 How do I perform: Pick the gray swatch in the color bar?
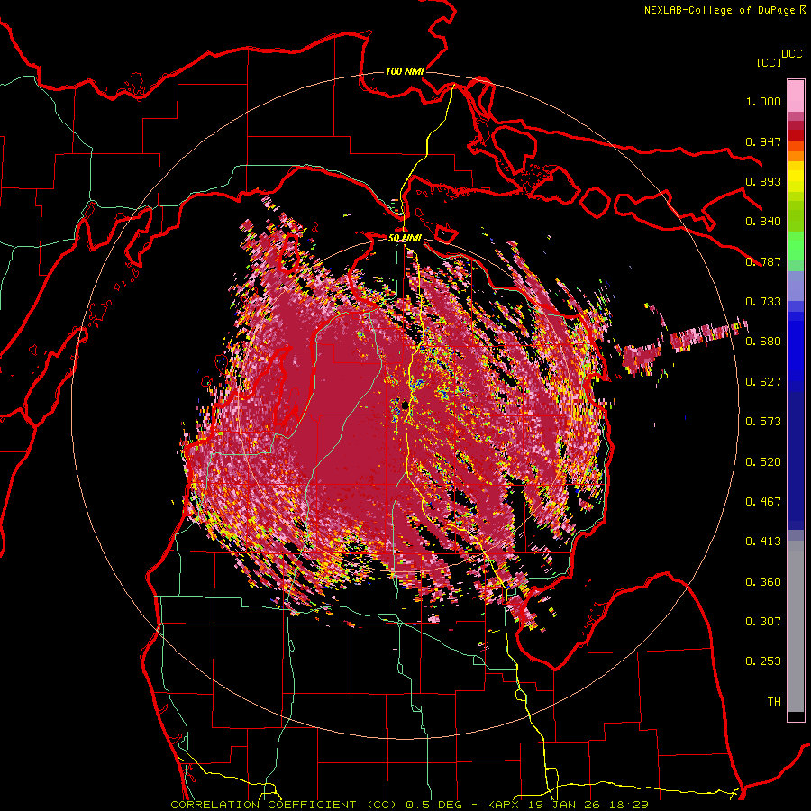coord(796,626)
